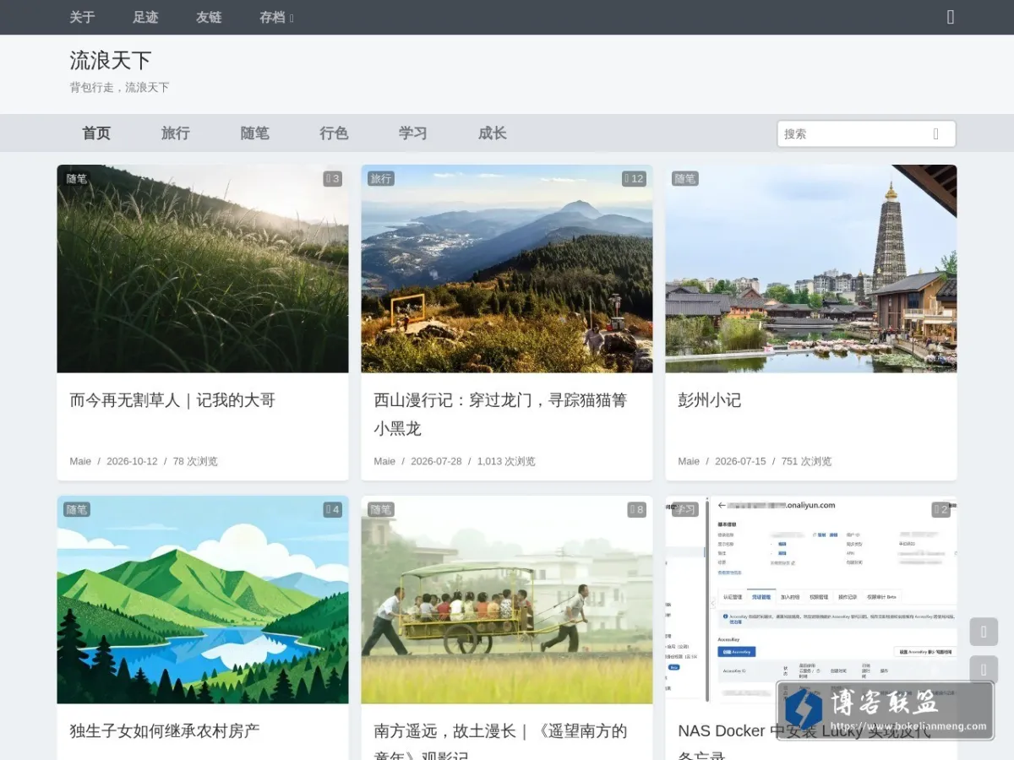Image resolution: width=1014 pixels, height=760 pixels.
Task: Open 友链 in top menu
Action: pos(209,17)
